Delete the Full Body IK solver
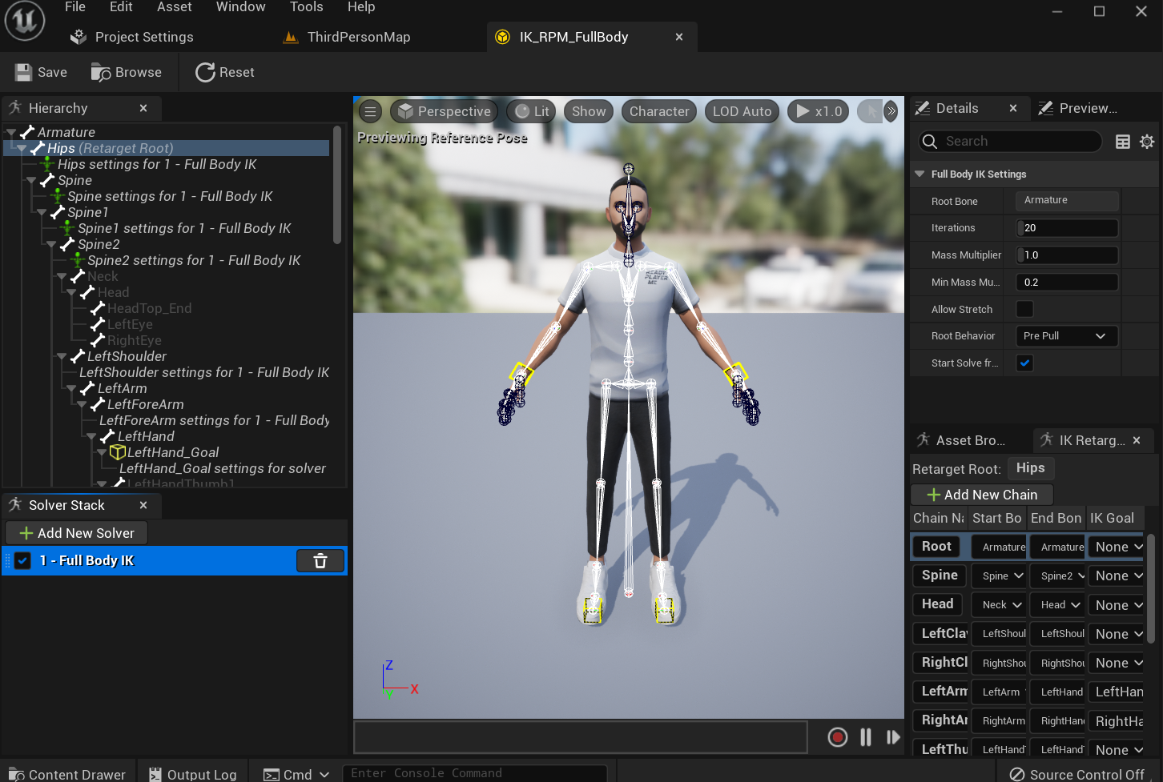 click(x=320, y=560)
